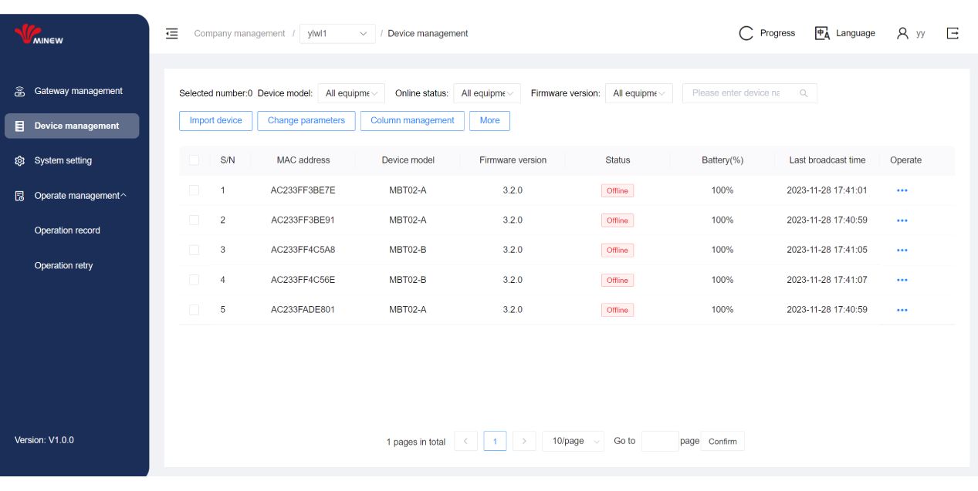Click the Import device button
Viewport: 978px width, 491px height.
[215, 120]
